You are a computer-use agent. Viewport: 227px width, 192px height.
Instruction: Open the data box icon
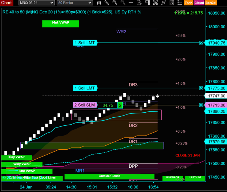(x=139, y=3)
